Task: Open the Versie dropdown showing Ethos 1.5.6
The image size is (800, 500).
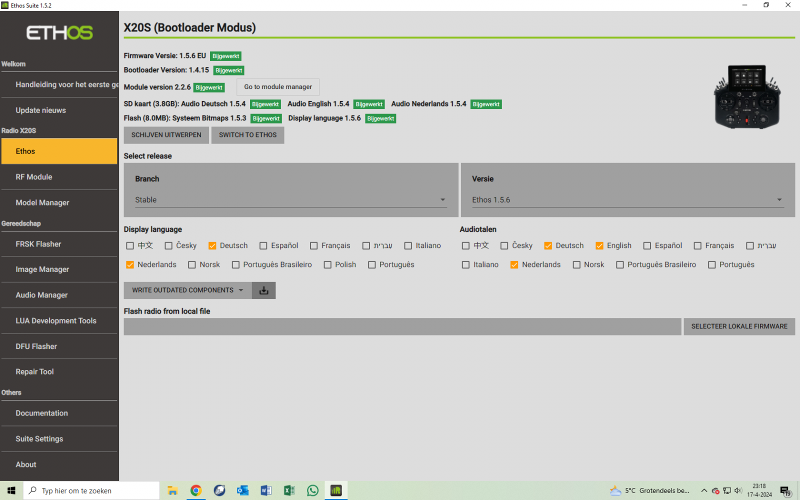Action: coord(627,200)
